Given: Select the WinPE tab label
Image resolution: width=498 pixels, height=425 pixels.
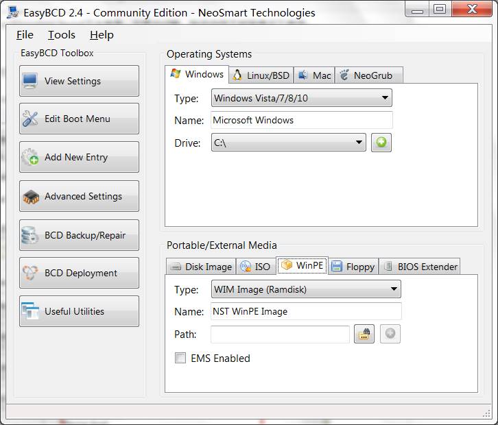Looking at the screenshot, I should pos(309,265).
